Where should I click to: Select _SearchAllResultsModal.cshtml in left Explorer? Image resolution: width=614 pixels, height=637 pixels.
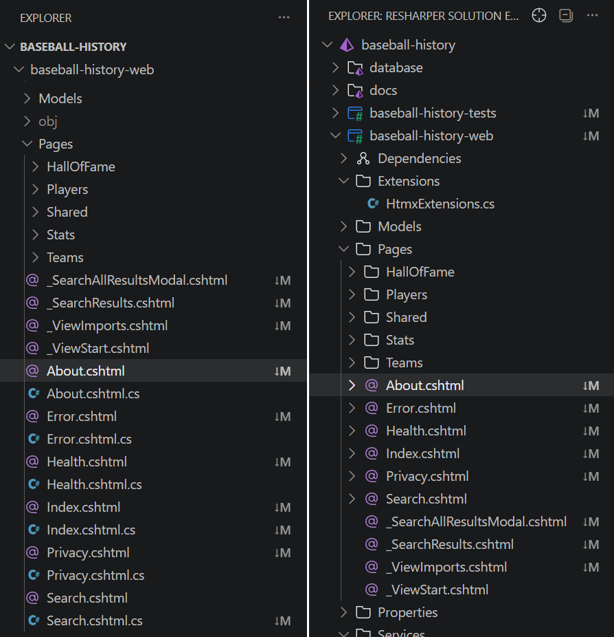pos(137,281)
